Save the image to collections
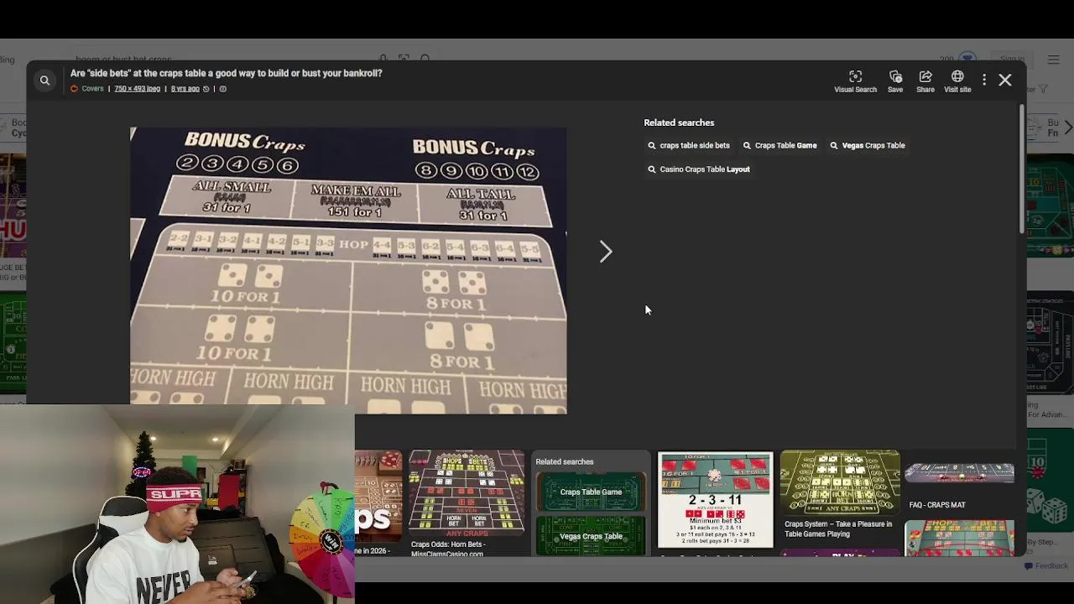This screenshot has width=1074, height=604. tap(895, 81)
